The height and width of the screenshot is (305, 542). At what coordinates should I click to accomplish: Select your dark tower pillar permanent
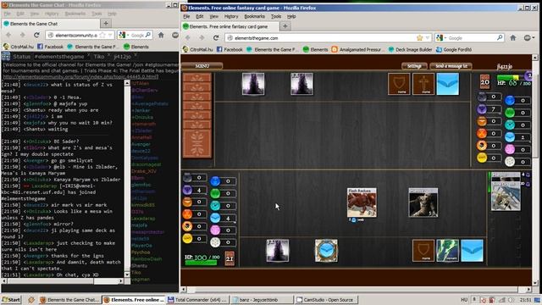(x=278, y=251)
